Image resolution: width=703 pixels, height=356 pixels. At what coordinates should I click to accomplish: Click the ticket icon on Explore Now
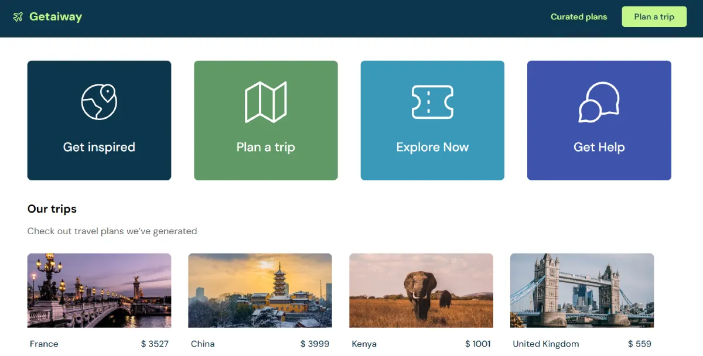tap(432, 102)
